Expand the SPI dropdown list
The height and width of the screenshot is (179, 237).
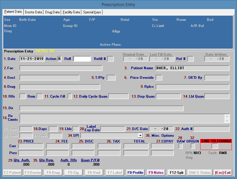[x=141, y=135]
